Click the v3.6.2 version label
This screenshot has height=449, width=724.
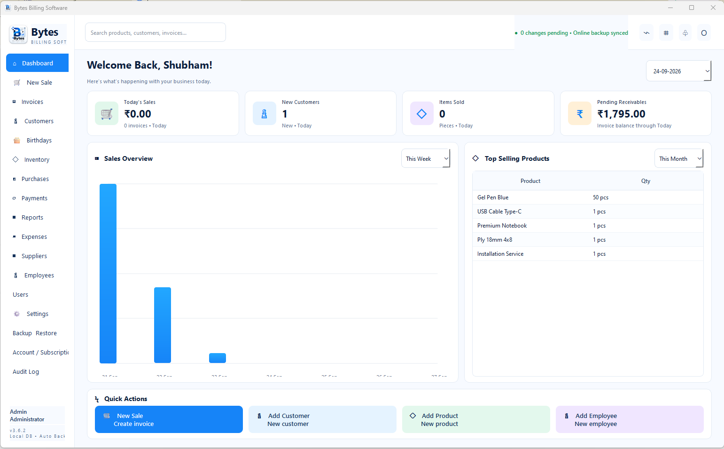click(x=18, y=431)
